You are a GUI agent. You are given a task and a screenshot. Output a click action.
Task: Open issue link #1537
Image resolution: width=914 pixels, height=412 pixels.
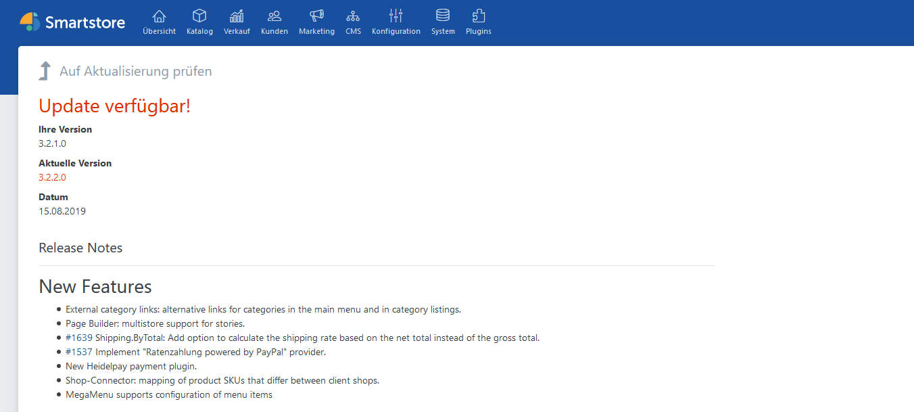click(79, 352)
